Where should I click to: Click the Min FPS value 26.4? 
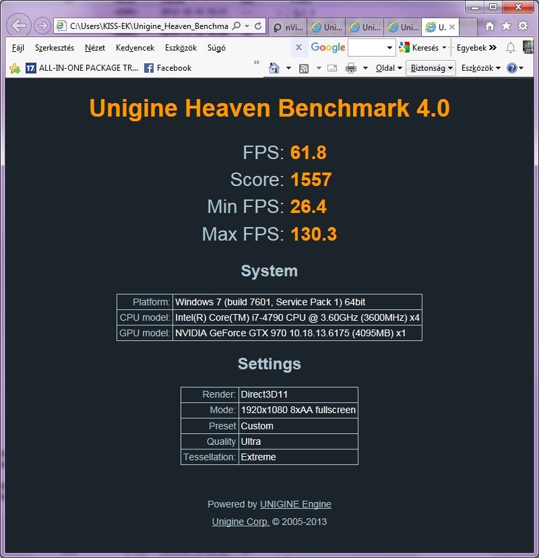tap(308, 207)
